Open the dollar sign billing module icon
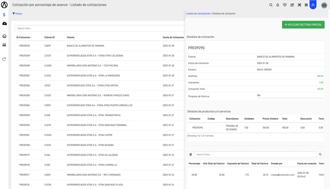 coord(4,15)
